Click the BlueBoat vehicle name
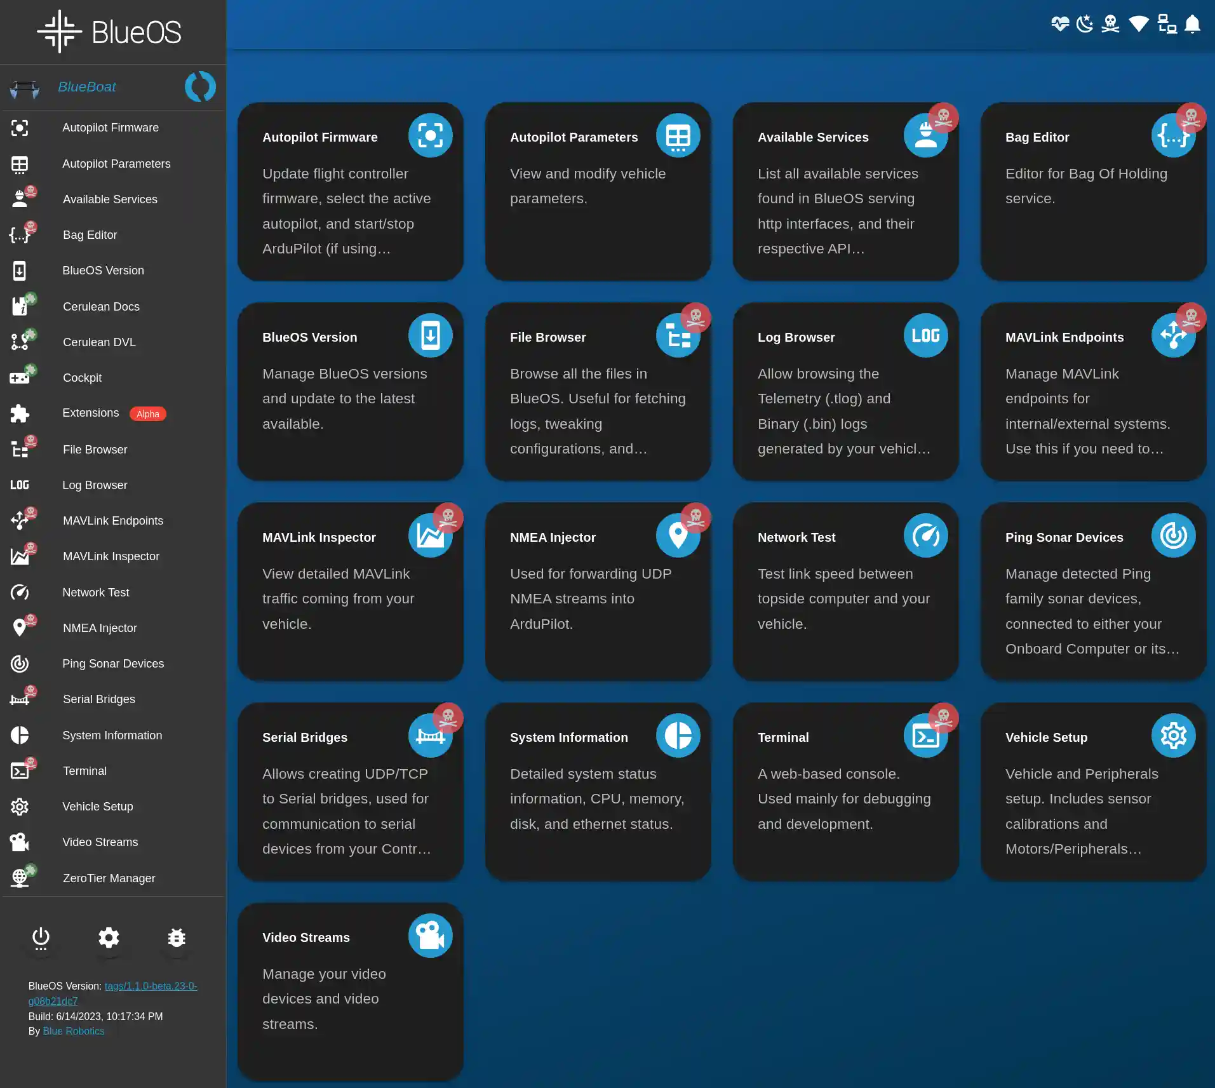Image resolution: width=1215 pixels, height=1088 pixels. [87, 86]
